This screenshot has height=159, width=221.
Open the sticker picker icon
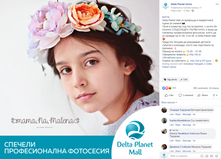pyautogui.click(x=217, y=156)
